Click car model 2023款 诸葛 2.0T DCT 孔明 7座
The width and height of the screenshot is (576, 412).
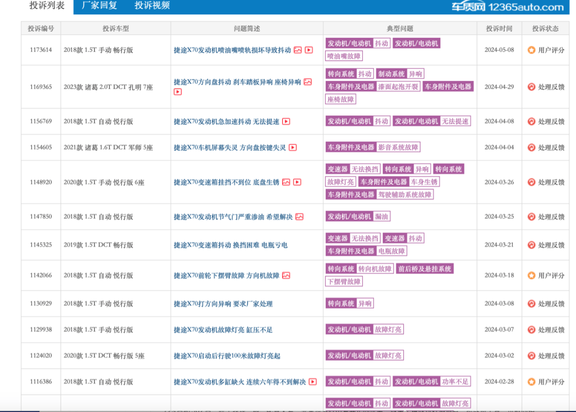coord(108,87)
